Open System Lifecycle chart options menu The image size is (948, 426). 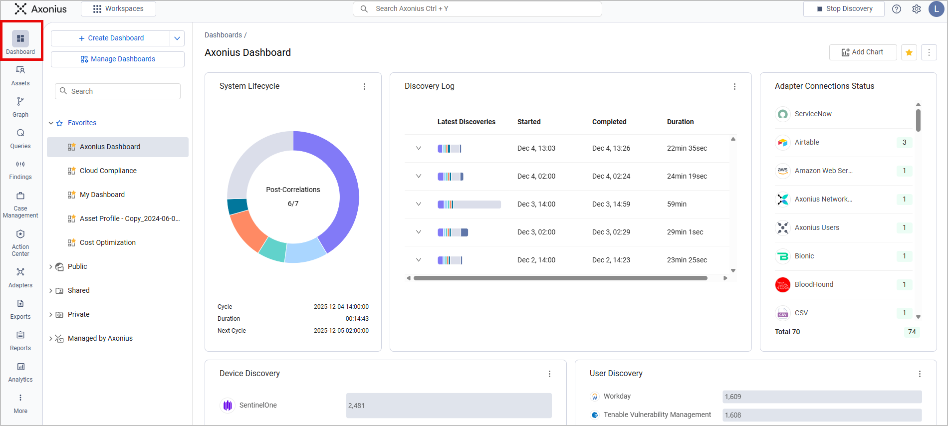click(365, 87)
